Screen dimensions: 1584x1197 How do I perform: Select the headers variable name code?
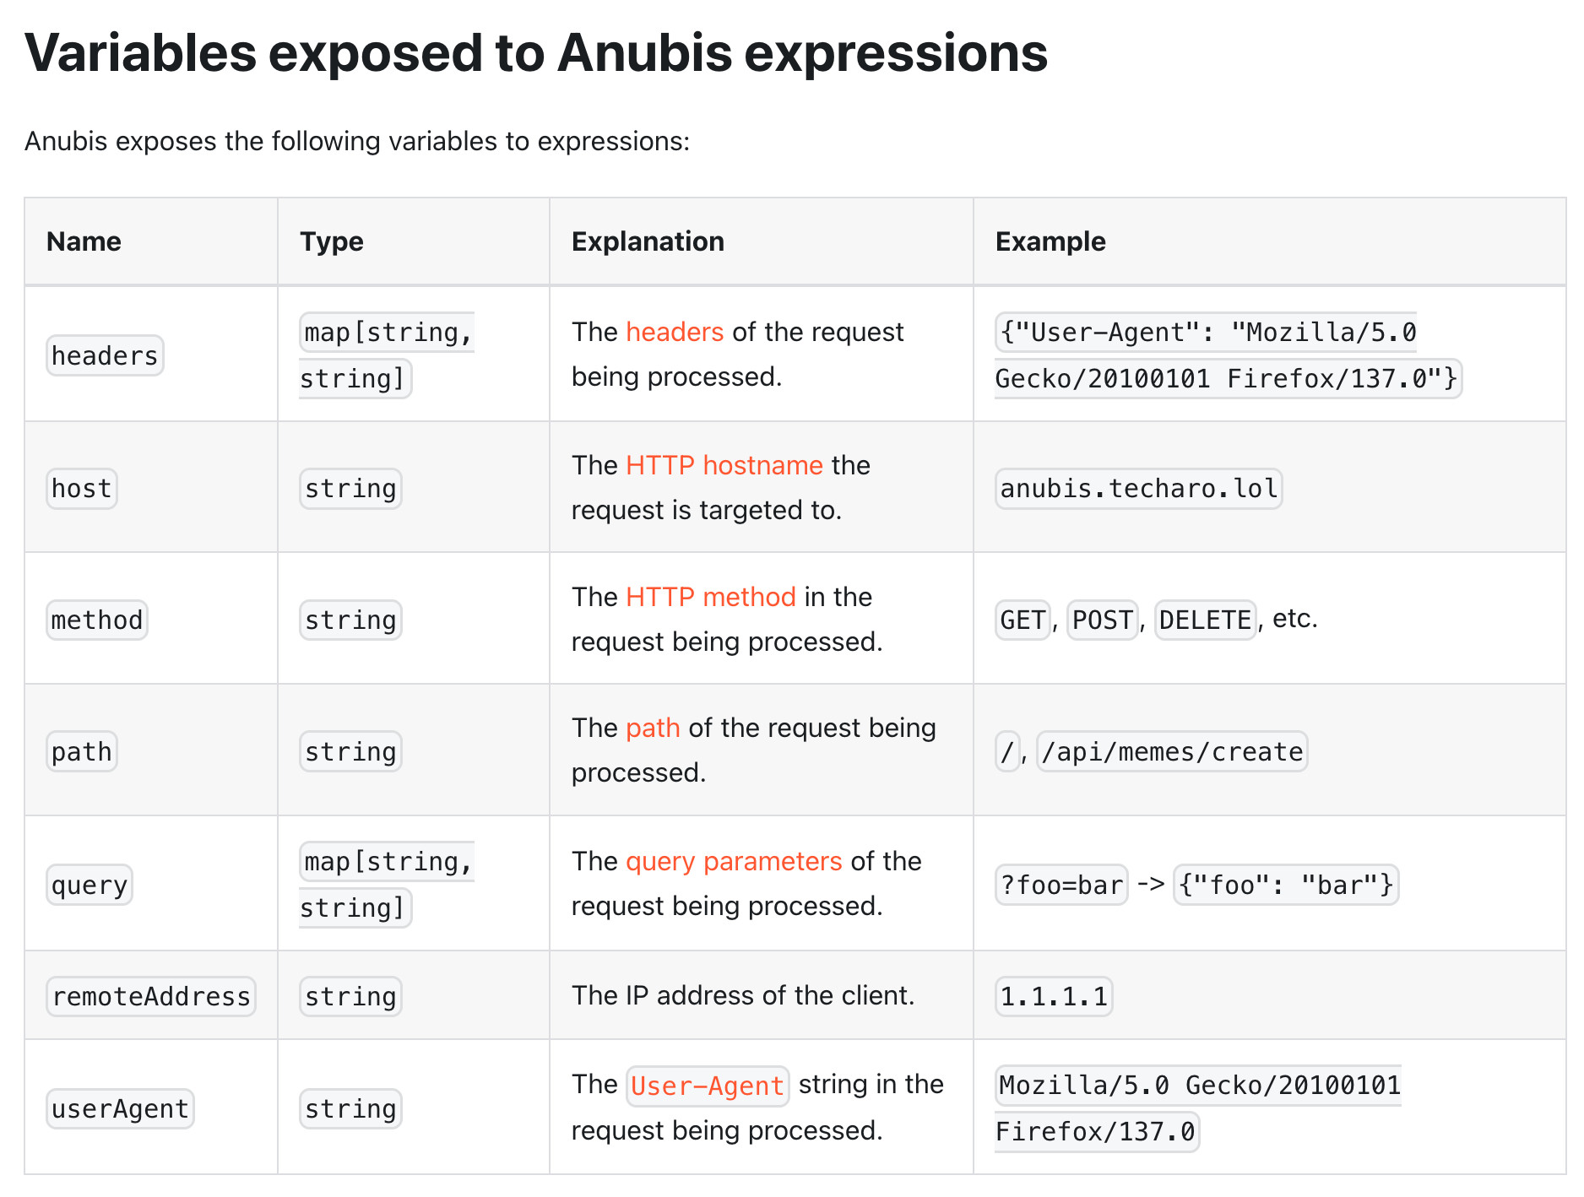pyautogui.click(x=105, y=355)
